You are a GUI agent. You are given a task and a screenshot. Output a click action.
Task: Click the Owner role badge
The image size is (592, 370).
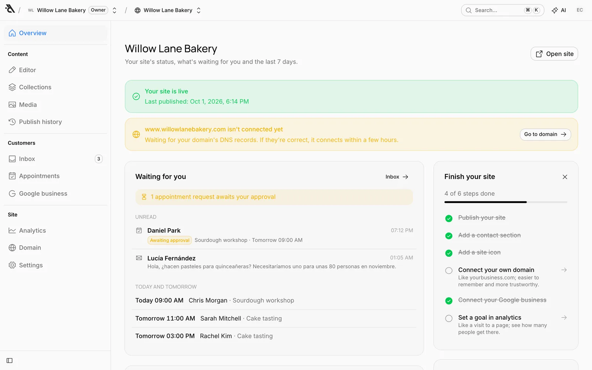(98, 10)
